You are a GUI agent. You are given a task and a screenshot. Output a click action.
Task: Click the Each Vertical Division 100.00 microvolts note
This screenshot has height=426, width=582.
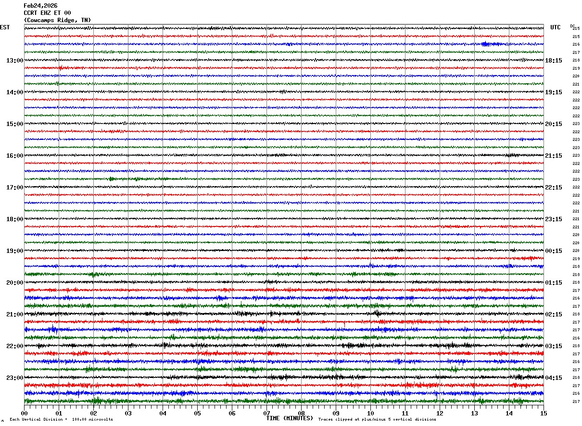pyautogui.click(x=61, y=420)
